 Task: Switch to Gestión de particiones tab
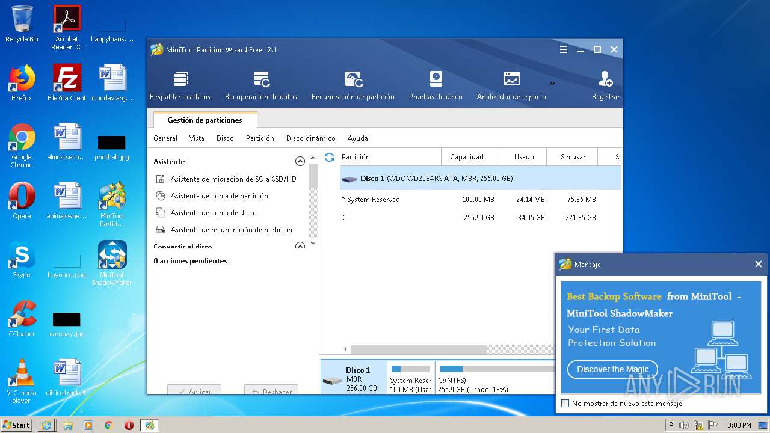point(205,120)
